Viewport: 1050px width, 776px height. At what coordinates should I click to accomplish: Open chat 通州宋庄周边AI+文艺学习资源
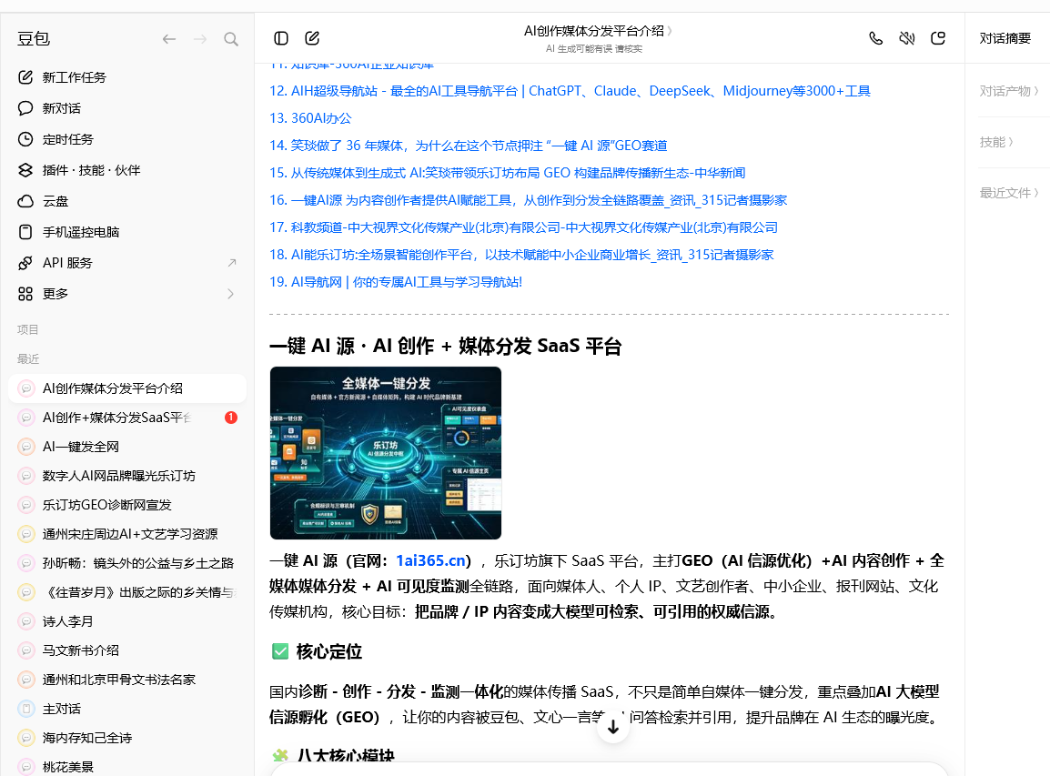pos(127,534)
